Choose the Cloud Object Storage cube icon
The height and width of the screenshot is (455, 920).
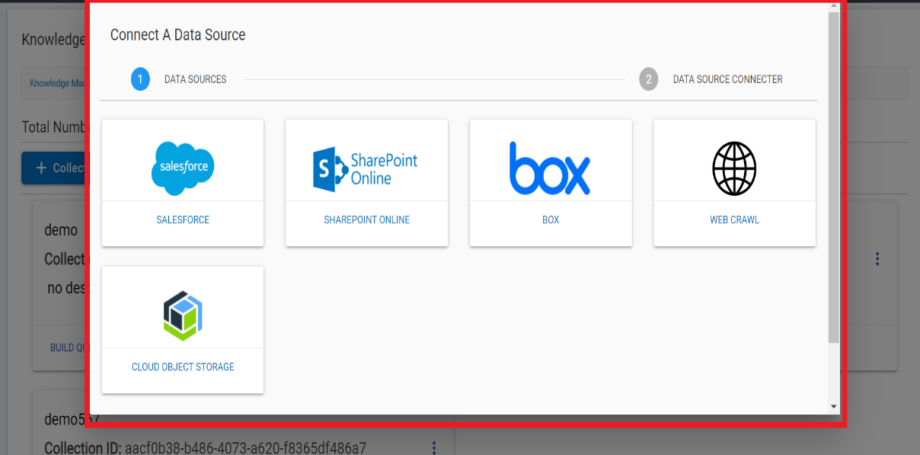coord(183,315)
